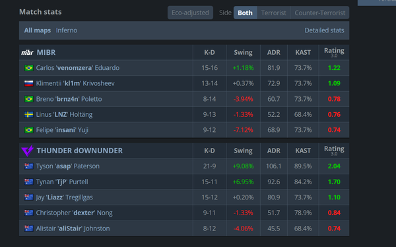Viewport: 396px width, 247px height.
Task: Select the Both side filter
Action: click(x=246, y=13)
